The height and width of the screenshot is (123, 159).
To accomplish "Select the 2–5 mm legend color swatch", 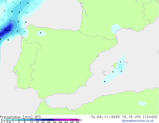I will [22, 120].
